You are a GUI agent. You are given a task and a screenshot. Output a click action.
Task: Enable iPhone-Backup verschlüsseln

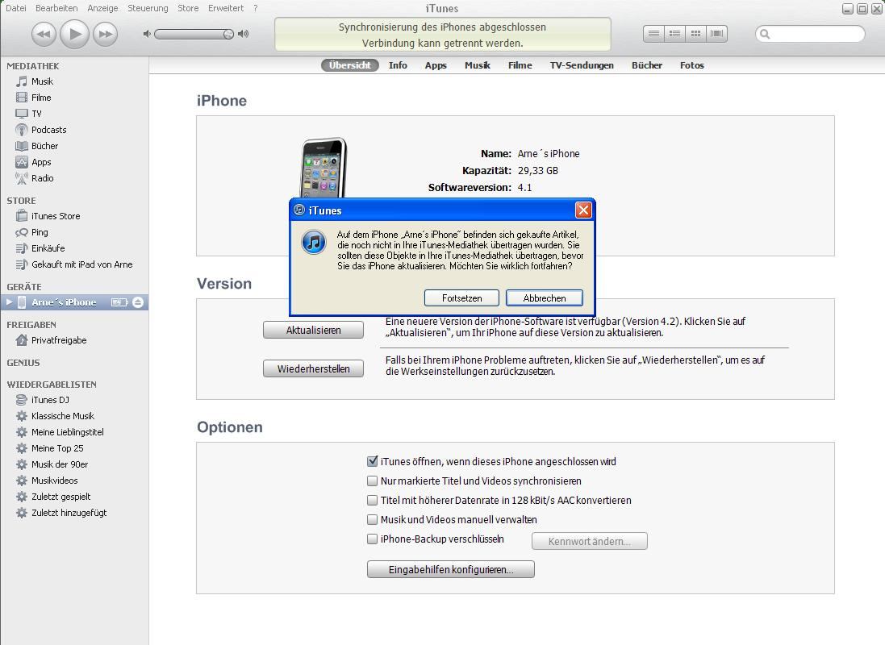(372, 539)
